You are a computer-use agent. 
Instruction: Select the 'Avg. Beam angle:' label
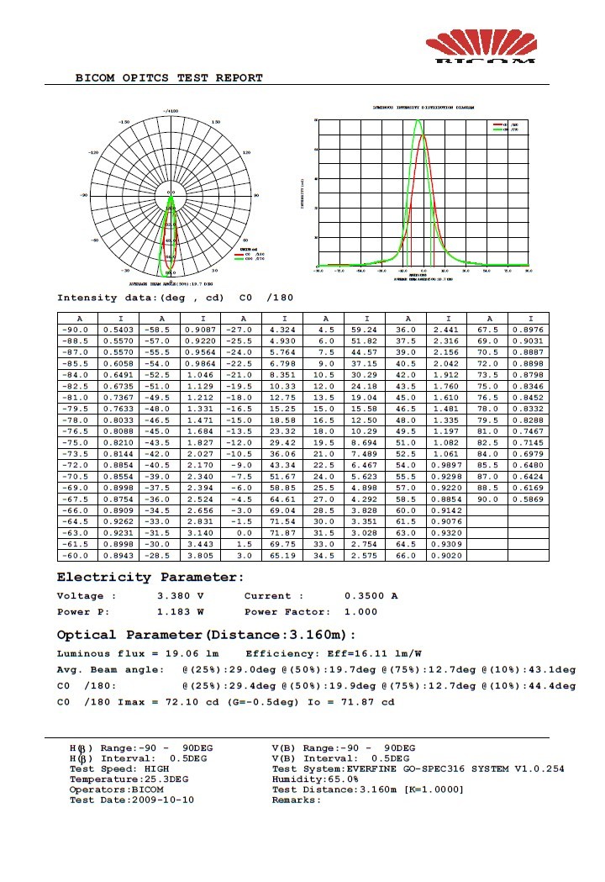tap(110, 670)
